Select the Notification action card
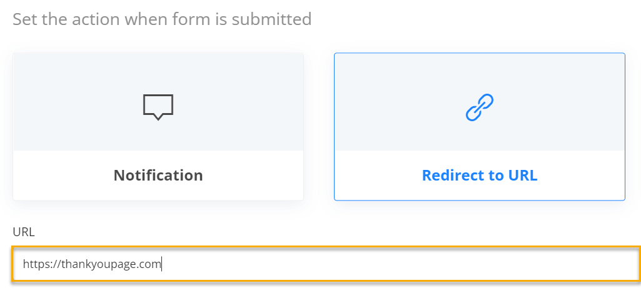Image resolution: width=641 pixels, height=293 pixels. pyautogui.click(x=158, y=126)
